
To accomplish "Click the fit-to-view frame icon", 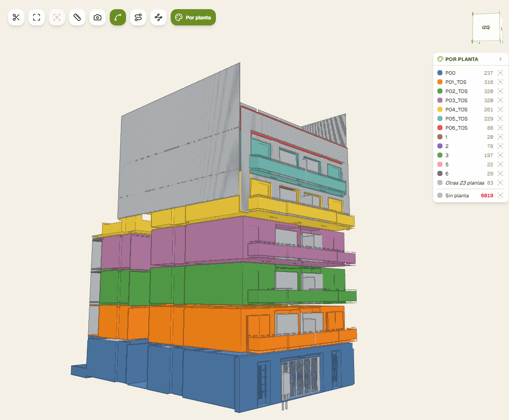I will click(37, 17).
